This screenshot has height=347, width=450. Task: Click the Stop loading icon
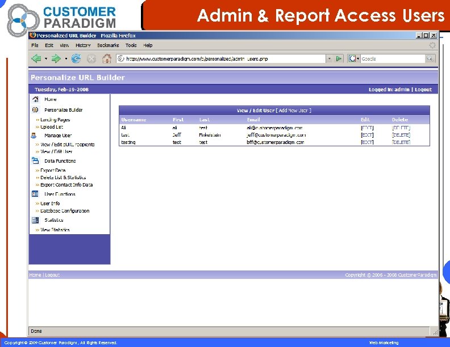tap(91, 59)
